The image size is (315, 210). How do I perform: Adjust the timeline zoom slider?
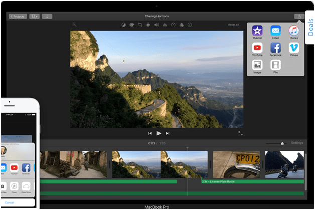(x=282, y=143)
